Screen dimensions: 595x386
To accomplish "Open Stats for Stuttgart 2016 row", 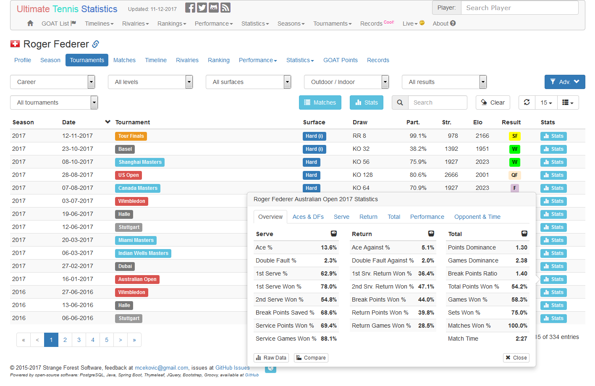I will pyautogui.click(x=553, y=318).
